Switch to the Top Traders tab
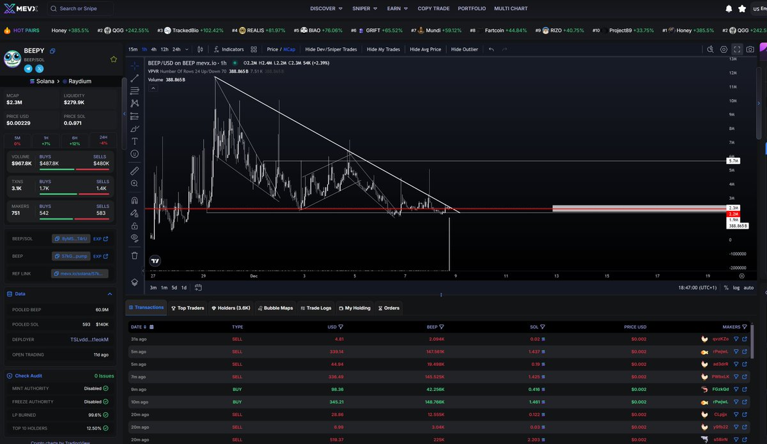Image resolution: width=767 pixels, height=444 pixels. (x=187, y=307)
